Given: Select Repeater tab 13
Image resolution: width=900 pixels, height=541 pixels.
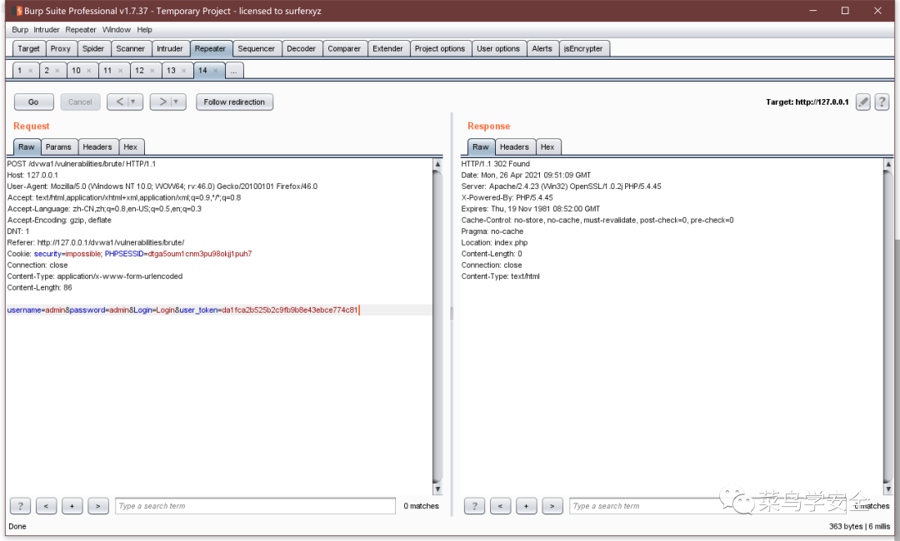Looking at the screenshot, I should 171,71.
